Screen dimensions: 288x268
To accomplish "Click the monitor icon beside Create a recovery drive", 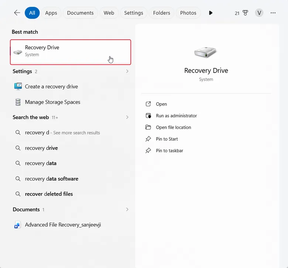I will tap(18, 86).
